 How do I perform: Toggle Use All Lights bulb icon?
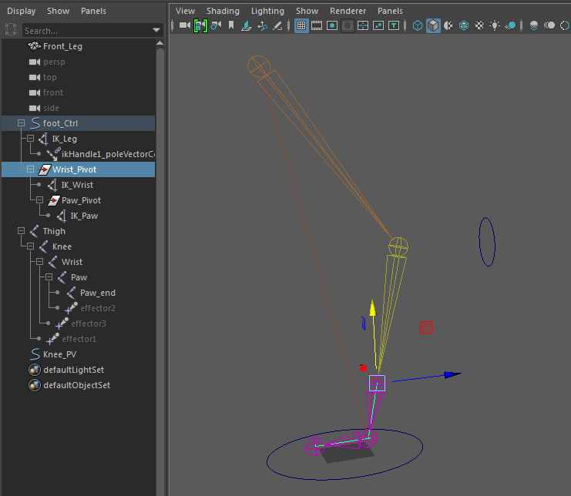click(x=495, y=25)
